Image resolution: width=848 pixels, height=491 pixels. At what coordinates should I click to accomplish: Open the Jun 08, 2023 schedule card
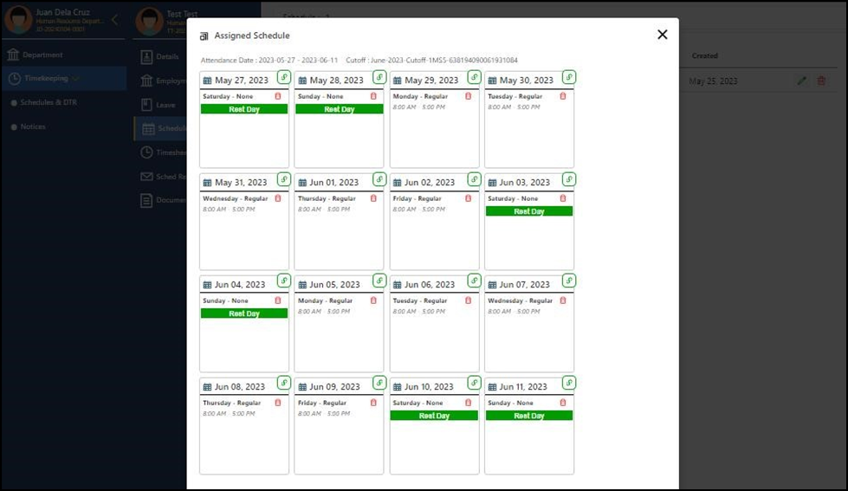click(x=244, y=433)
